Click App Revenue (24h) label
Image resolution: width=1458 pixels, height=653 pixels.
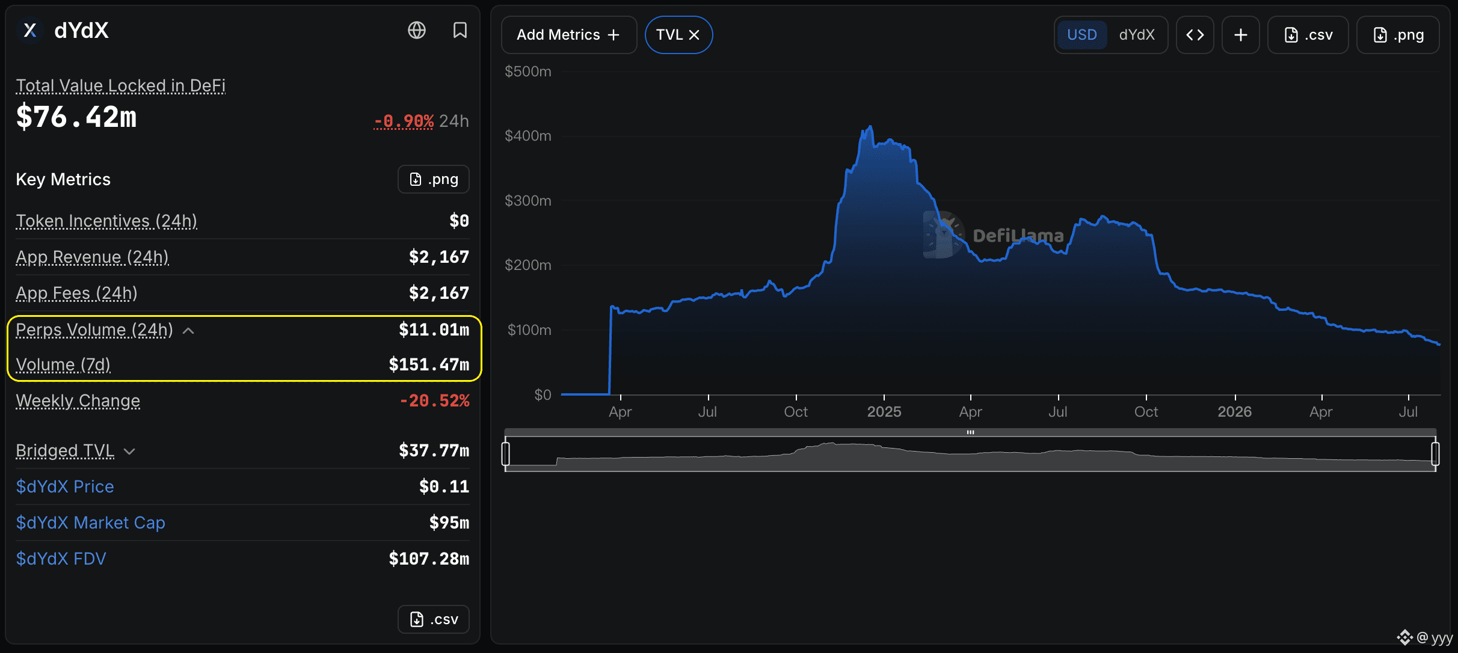(92, 257)
